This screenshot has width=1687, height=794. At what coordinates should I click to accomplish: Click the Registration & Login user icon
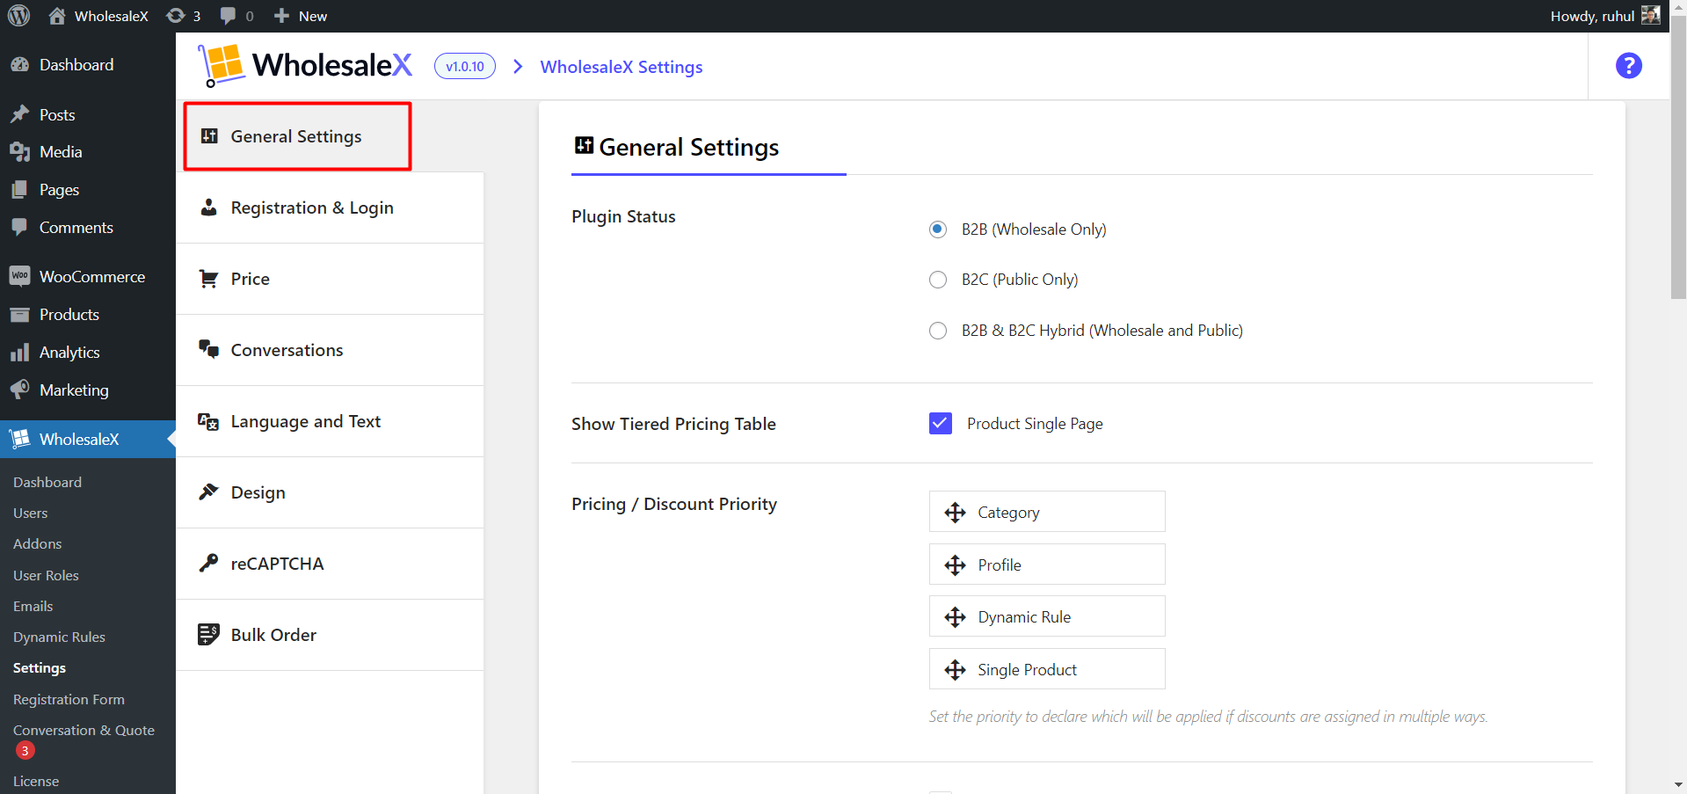(208, 208)
